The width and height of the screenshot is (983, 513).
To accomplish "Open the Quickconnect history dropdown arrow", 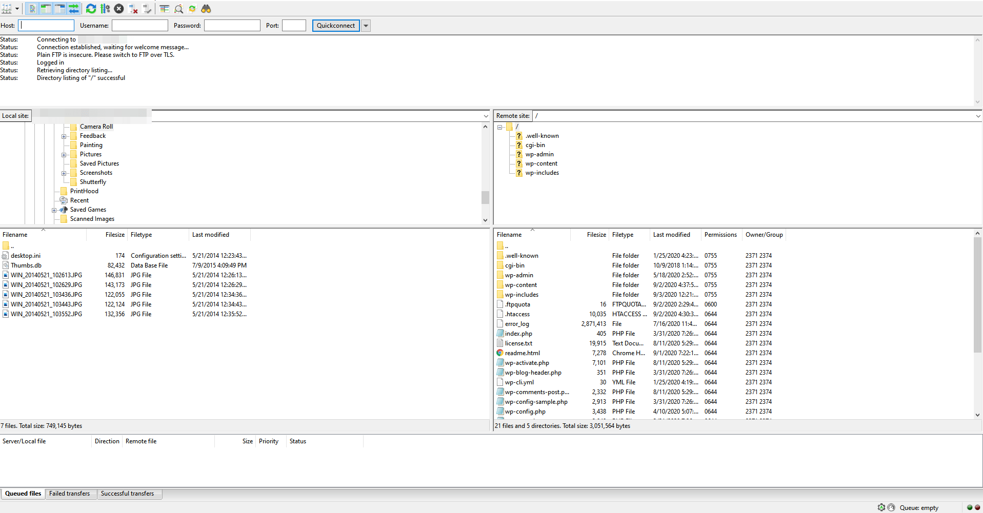I will (x=366, y=26).
